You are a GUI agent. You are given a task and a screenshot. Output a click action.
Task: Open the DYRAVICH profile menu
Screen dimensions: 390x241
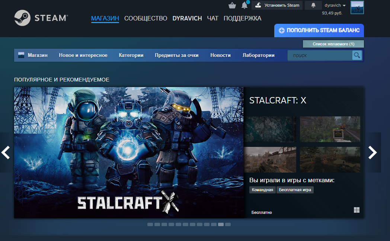pyautogui.click(x=187, y=18)
